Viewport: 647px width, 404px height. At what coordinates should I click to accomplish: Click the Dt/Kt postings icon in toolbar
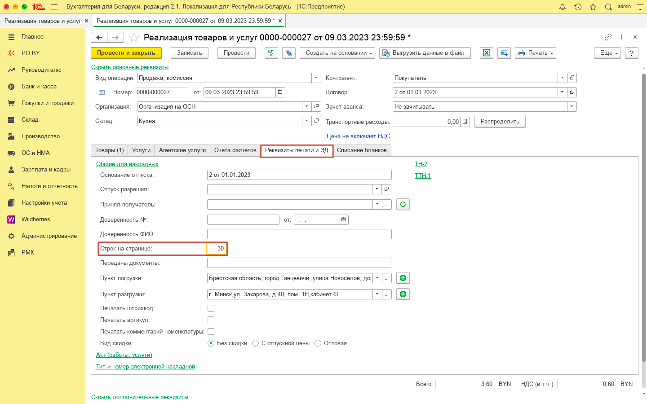[271, 53]
